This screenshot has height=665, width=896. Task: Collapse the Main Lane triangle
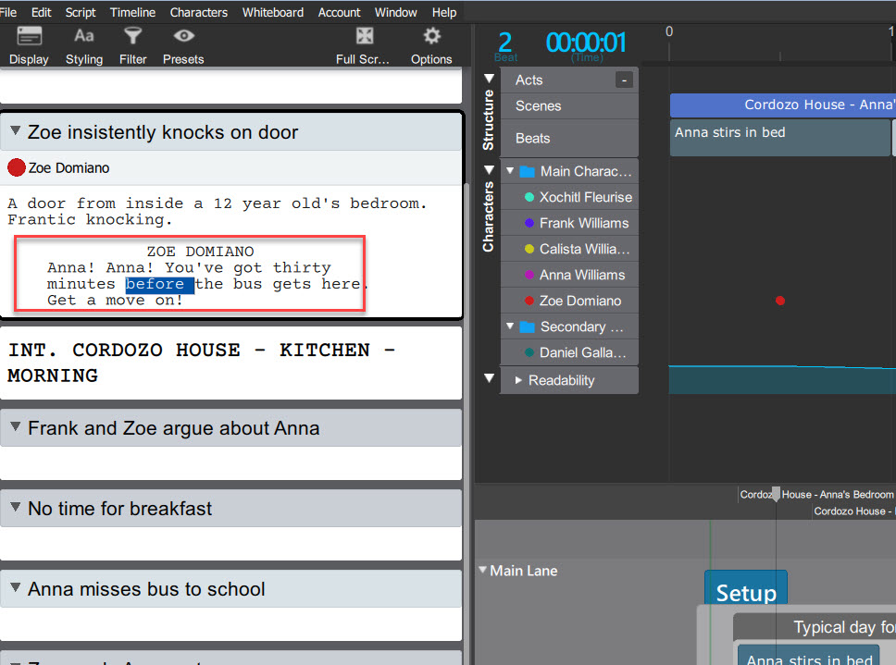(482, 570)
